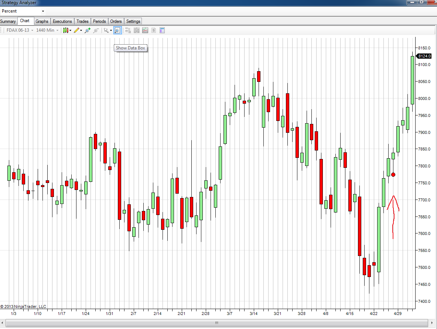
Task: Click the Show Data Box tooltip
Action: point(130,48)
